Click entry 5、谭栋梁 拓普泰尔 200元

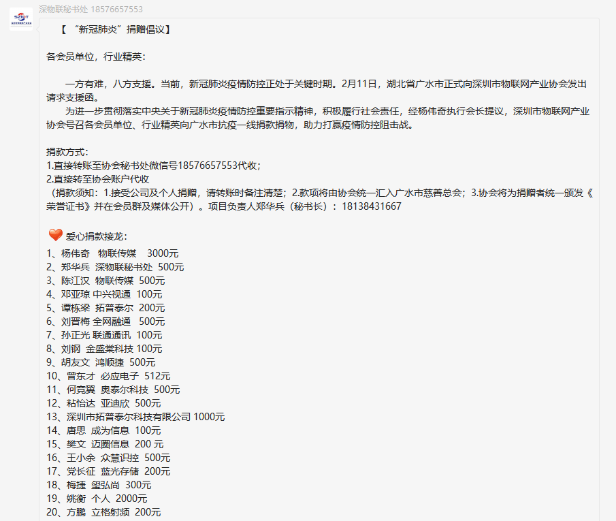click(106, 308)
